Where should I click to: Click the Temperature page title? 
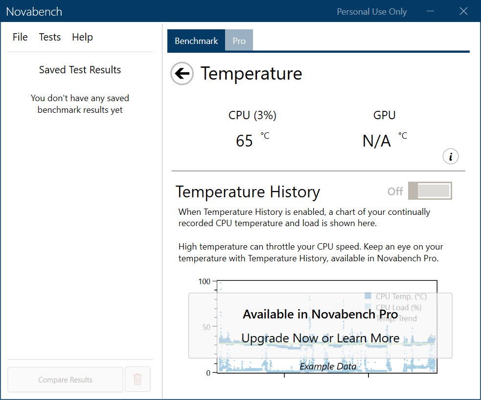tap(251, 74)
